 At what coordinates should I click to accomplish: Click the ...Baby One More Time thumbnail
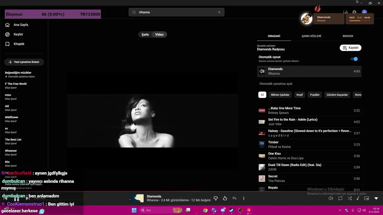tap(262, 110)
